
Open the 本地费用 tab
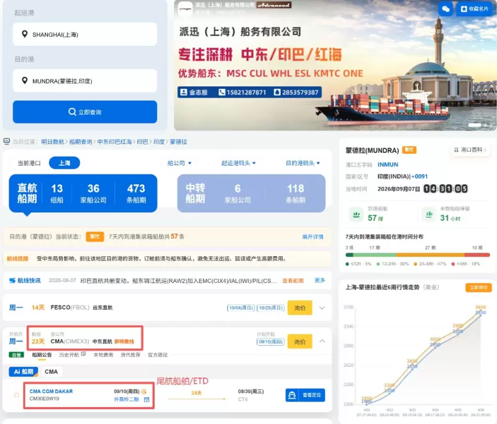[x=103, y=354]
